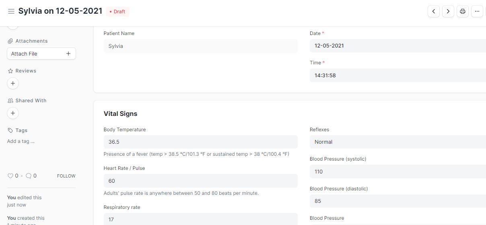Add a tag to document
486x225 pixels.
(21, 141)
